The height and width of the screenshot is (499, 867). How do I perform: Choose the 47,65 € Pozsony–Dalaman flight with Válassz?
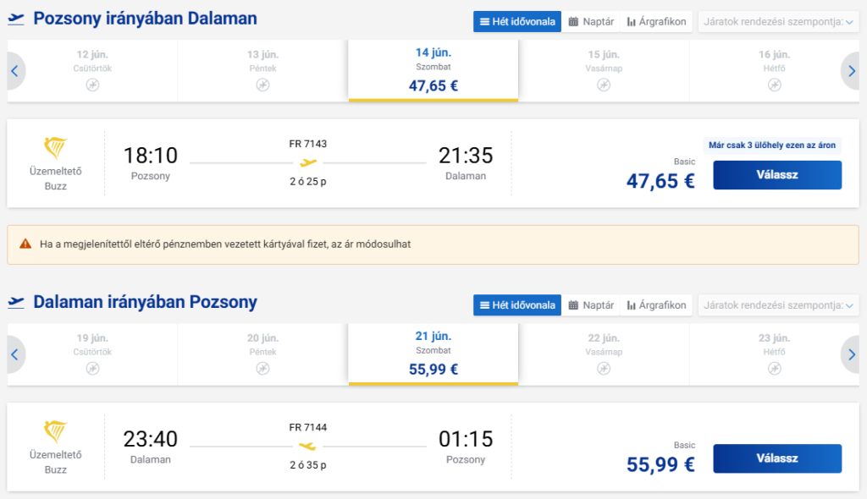[x=777, y=174]
